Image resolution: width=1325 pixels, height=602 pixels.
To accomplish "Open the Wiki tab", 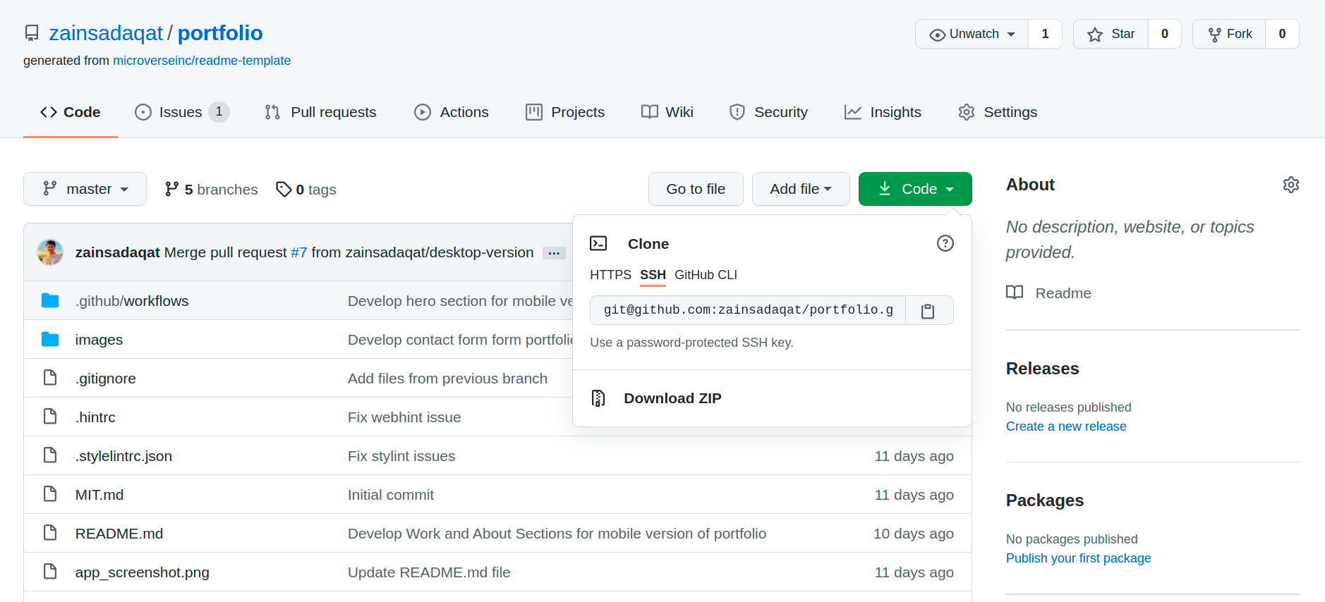I will click(x=667, y=112).
